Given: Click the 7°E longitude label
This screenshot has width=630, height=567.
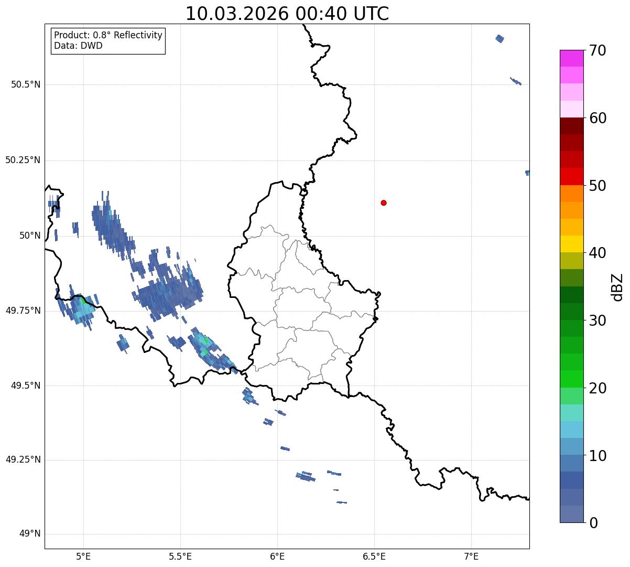Looking at the screenshot, I should click(x=472, y=556).
